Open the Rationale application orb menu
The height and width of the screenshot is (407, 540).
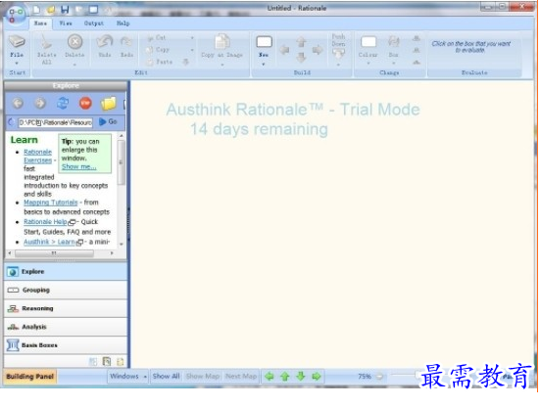[16, 15]
